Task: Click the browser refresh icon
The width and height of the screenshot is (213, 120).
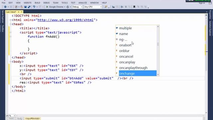Action: tap(68, 7)
